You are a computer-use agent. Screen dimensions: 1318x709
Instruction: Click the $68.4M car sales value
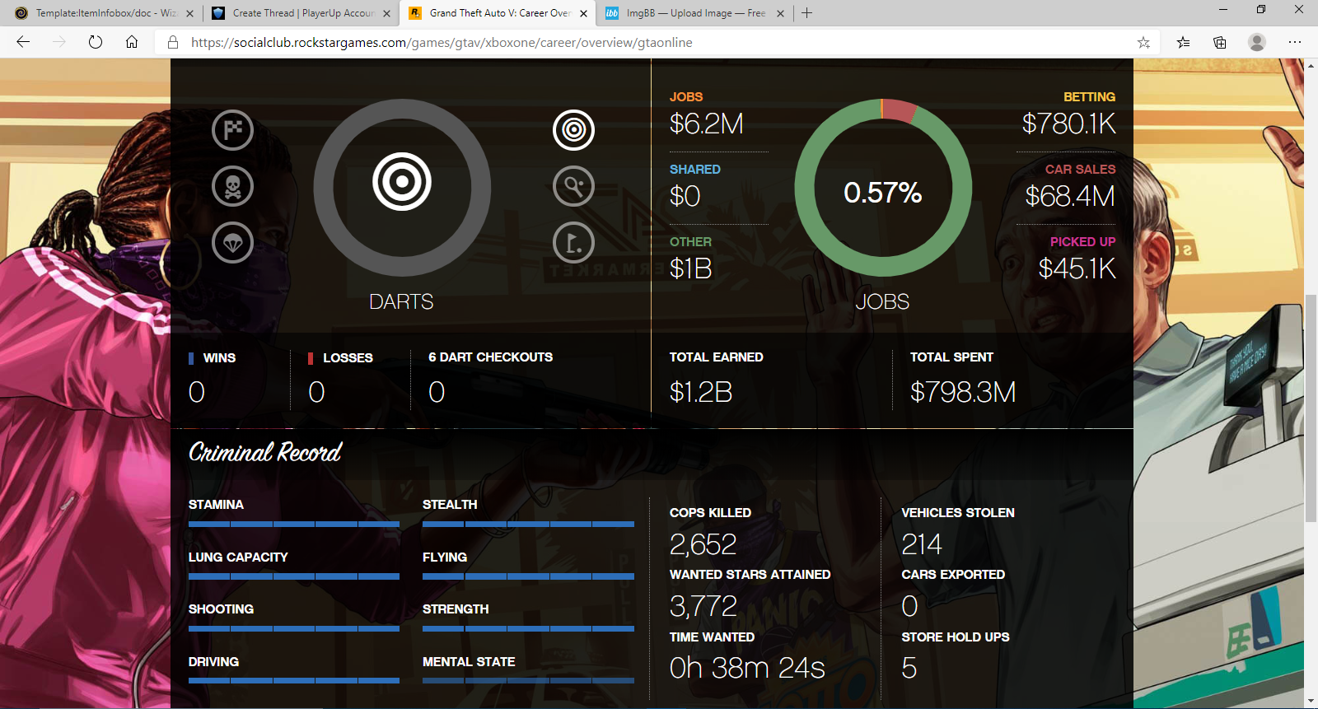1070,196
